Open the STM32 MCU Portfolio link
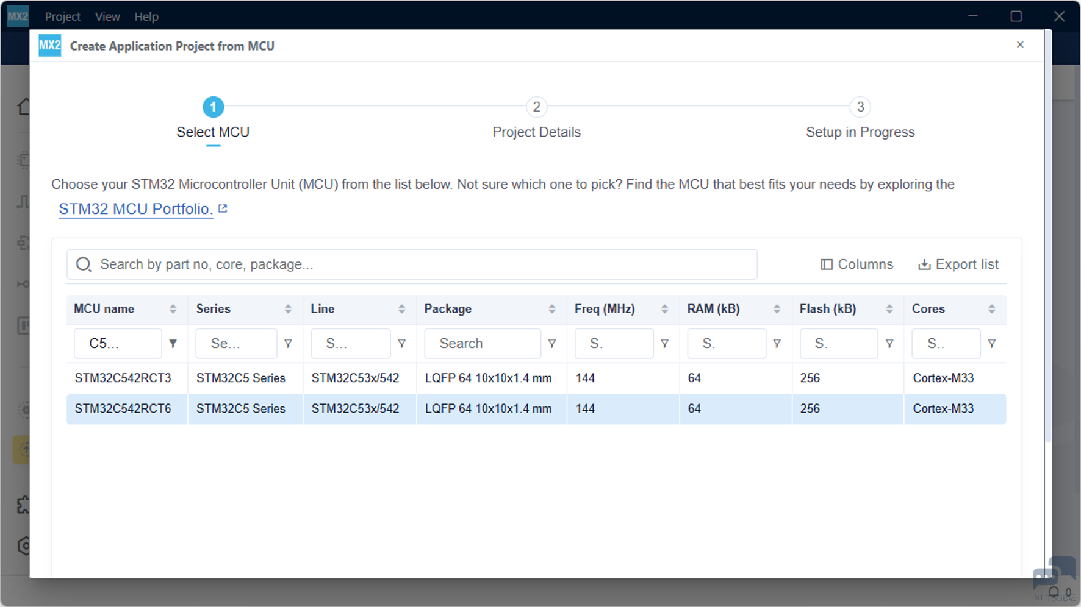 [135, 209]
